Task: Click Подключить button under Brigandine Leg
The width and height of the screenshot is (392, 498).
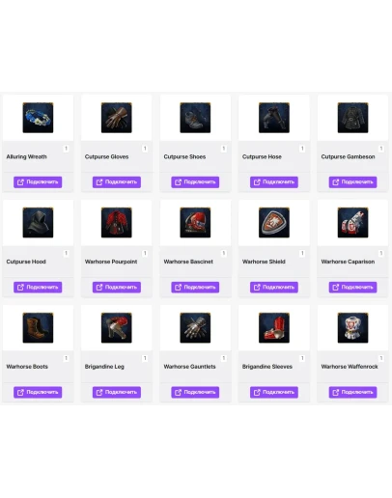Action: pyautogui.click(x=117, y=392)
